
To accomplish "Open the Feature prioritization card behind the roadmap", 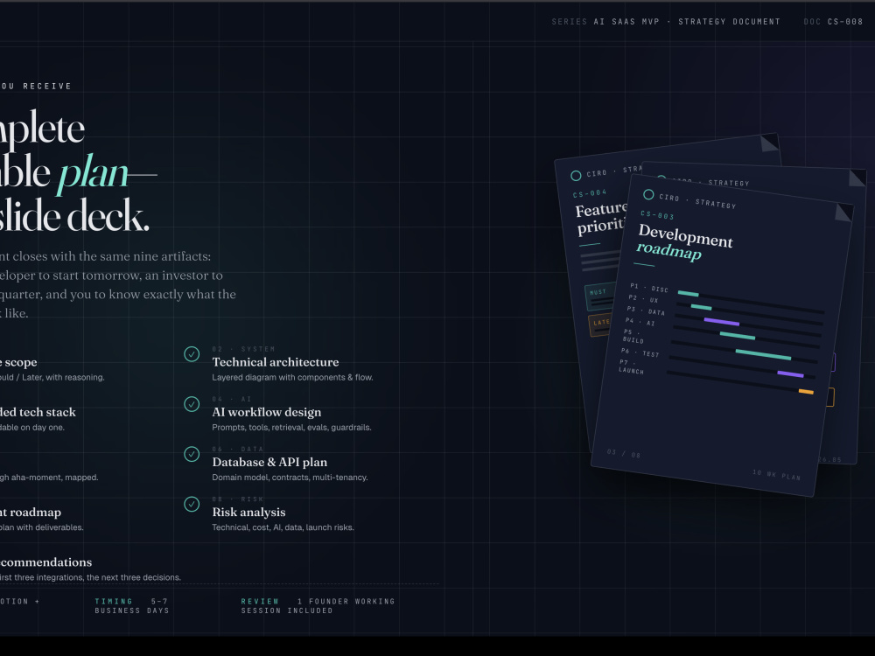I will [x=601, y=218].
